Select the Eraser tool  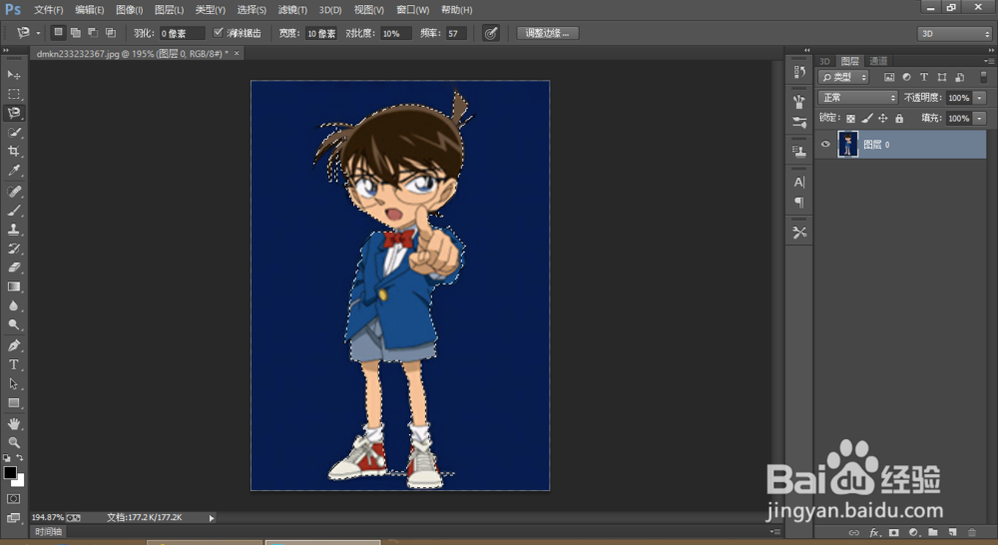click(x=13, y=269)
